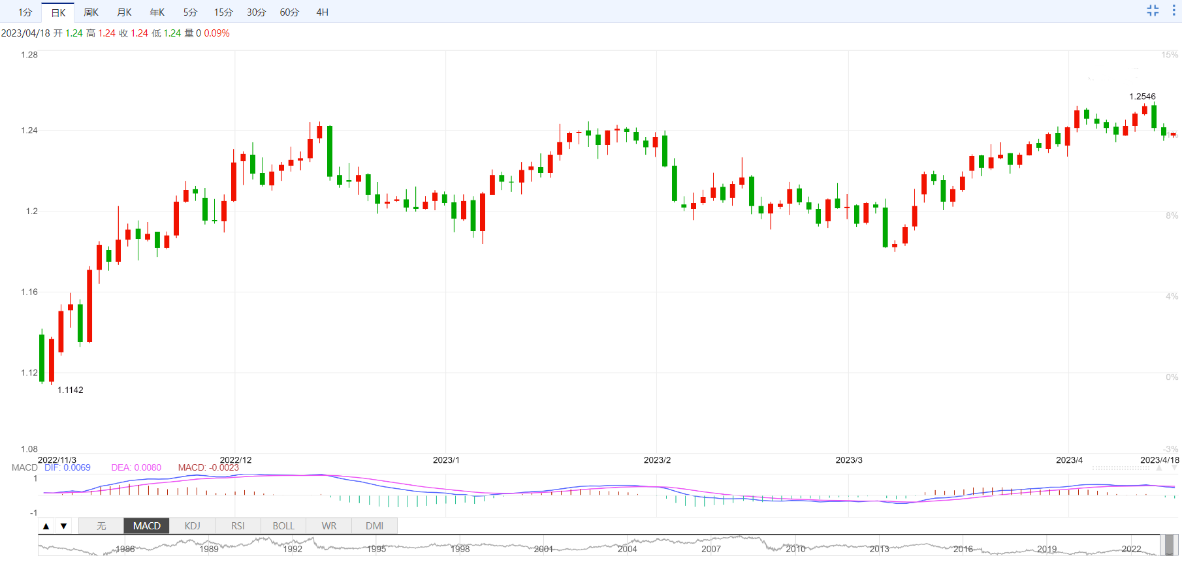Switch indicator to RSI
Image resolution: width=1182 pixels, height=577 pixels.
tap(238, 526)
